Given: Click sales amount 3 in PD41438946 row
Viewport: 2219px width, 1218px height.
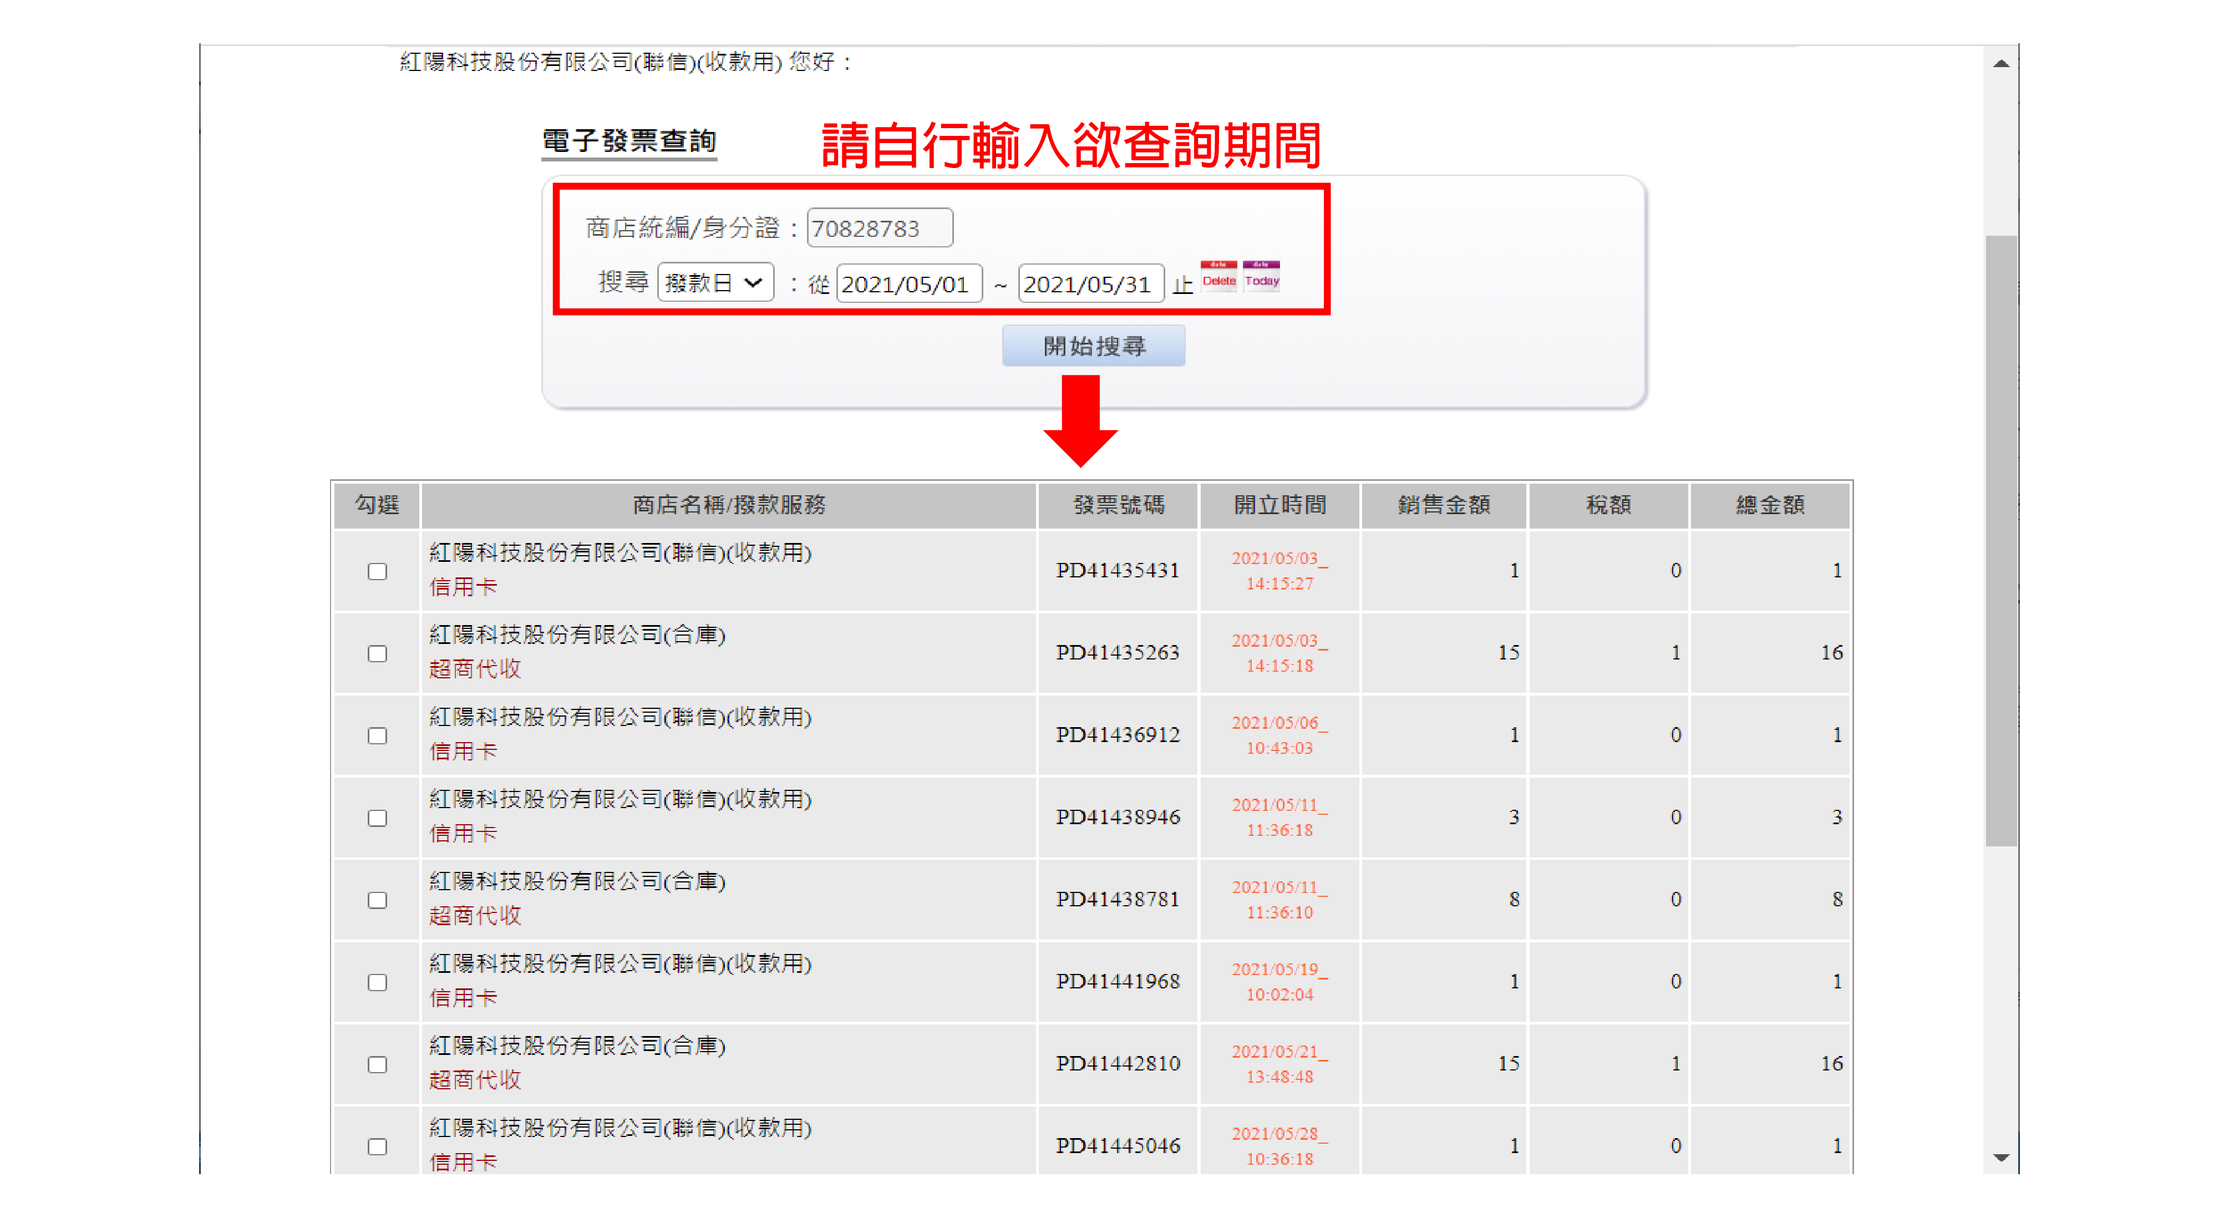Looking at the screenshot, I should click(x=1514, y=818).
